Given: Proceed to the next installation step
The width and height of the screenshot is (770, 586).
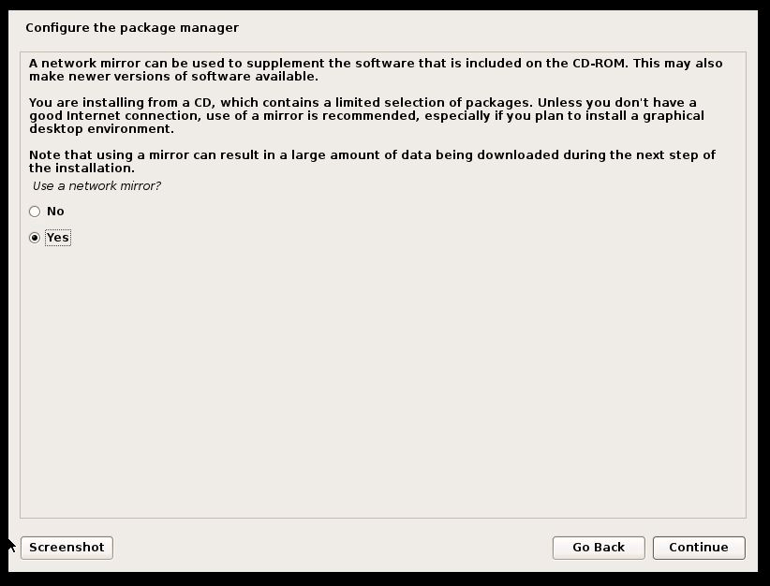Looking at the screenshot, I should point(699,548).
